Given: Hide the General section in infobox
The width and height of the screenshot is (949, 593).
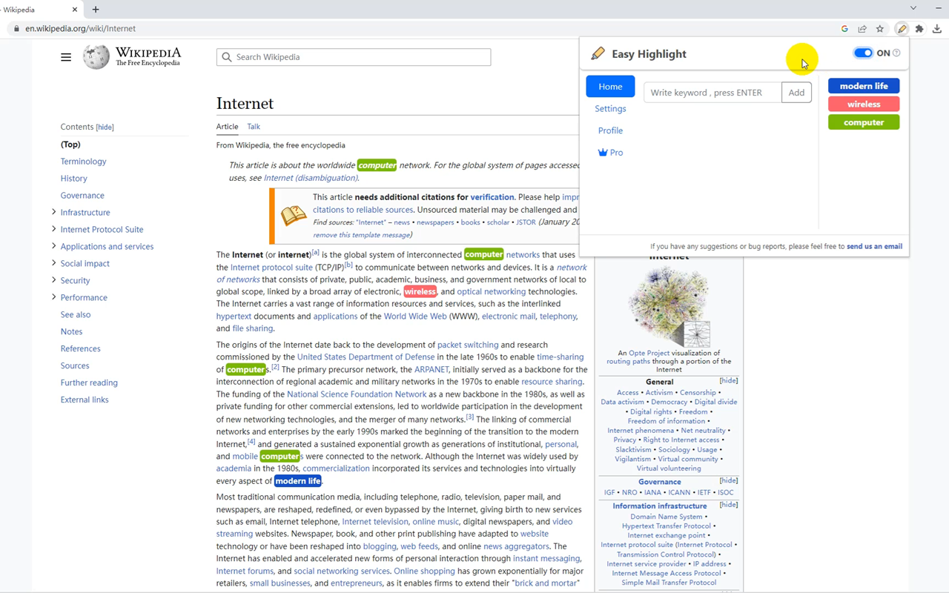Looking at the screenshot, I should coord(728,381).
